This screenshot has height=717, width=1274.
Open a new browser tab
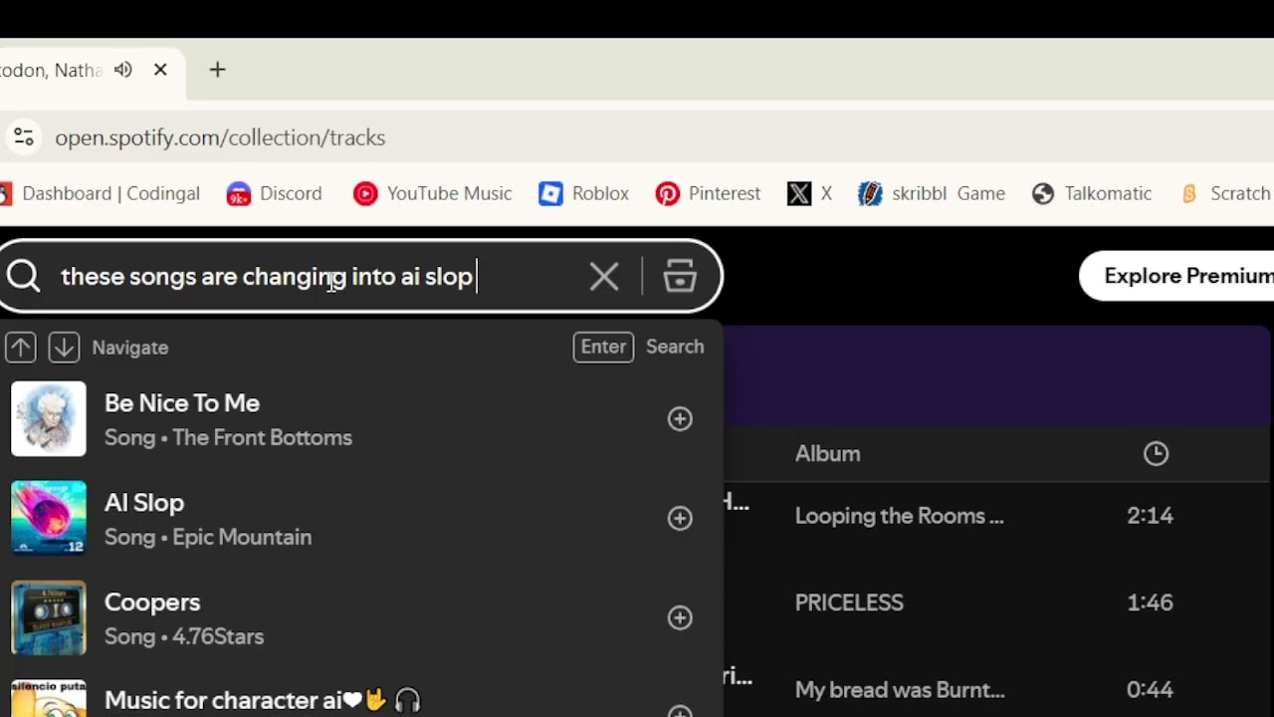point(217,70)
